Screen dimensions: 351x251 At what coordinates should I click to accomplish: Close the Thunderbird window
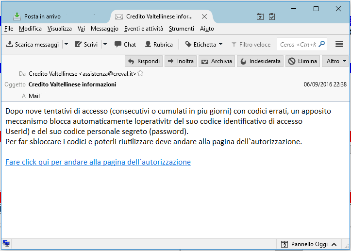[x=338, y=9]
